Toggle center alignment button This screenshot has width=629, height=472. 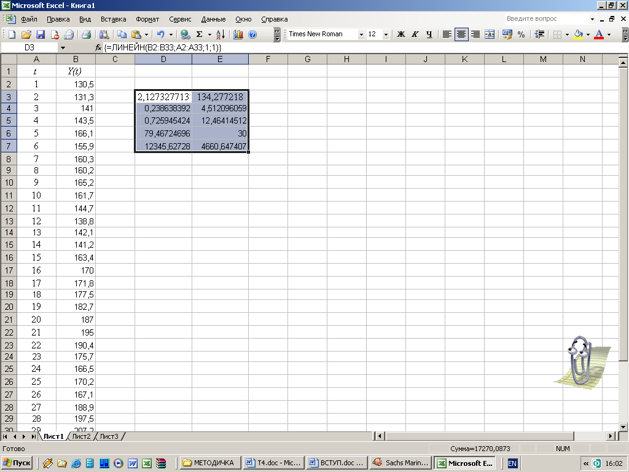point(461,34)
